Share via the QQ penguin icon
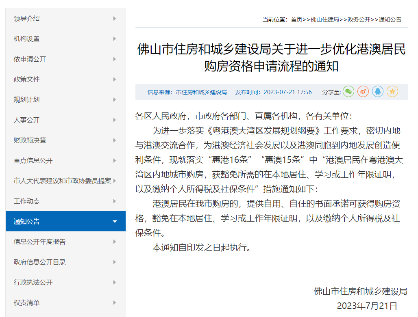This screenshot has height=317, width=418. (378, 92)
